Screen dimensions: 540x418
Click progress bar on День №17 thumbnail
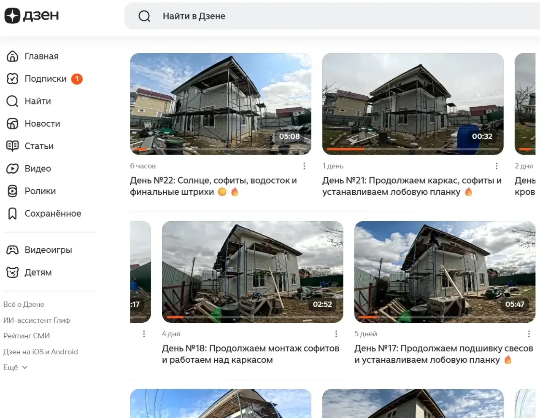(x=445, y=317)
